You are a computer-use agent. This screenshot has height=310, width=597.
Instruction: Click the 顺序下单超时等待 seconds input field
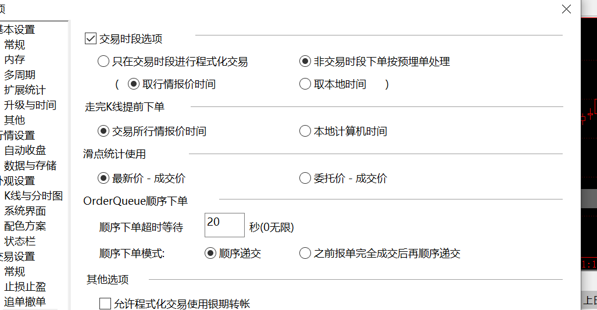224,225
